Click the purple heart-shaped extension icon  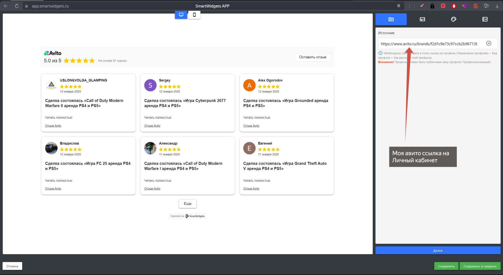pos(464,6)
